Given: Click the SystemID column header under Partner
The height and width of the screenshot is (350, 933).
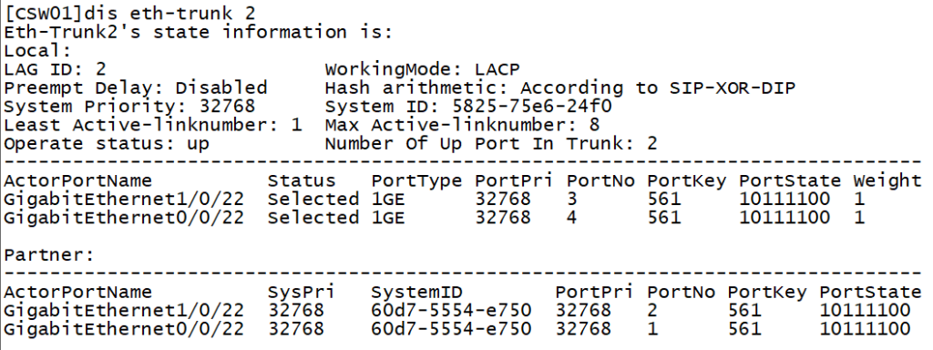Looking at the screenshot, I should coord(416,292).
